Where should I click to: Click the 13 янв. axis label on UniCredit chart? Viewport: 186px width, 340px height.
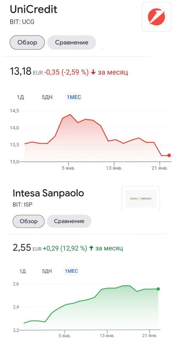pyautogui.click(x=115, y=168)
